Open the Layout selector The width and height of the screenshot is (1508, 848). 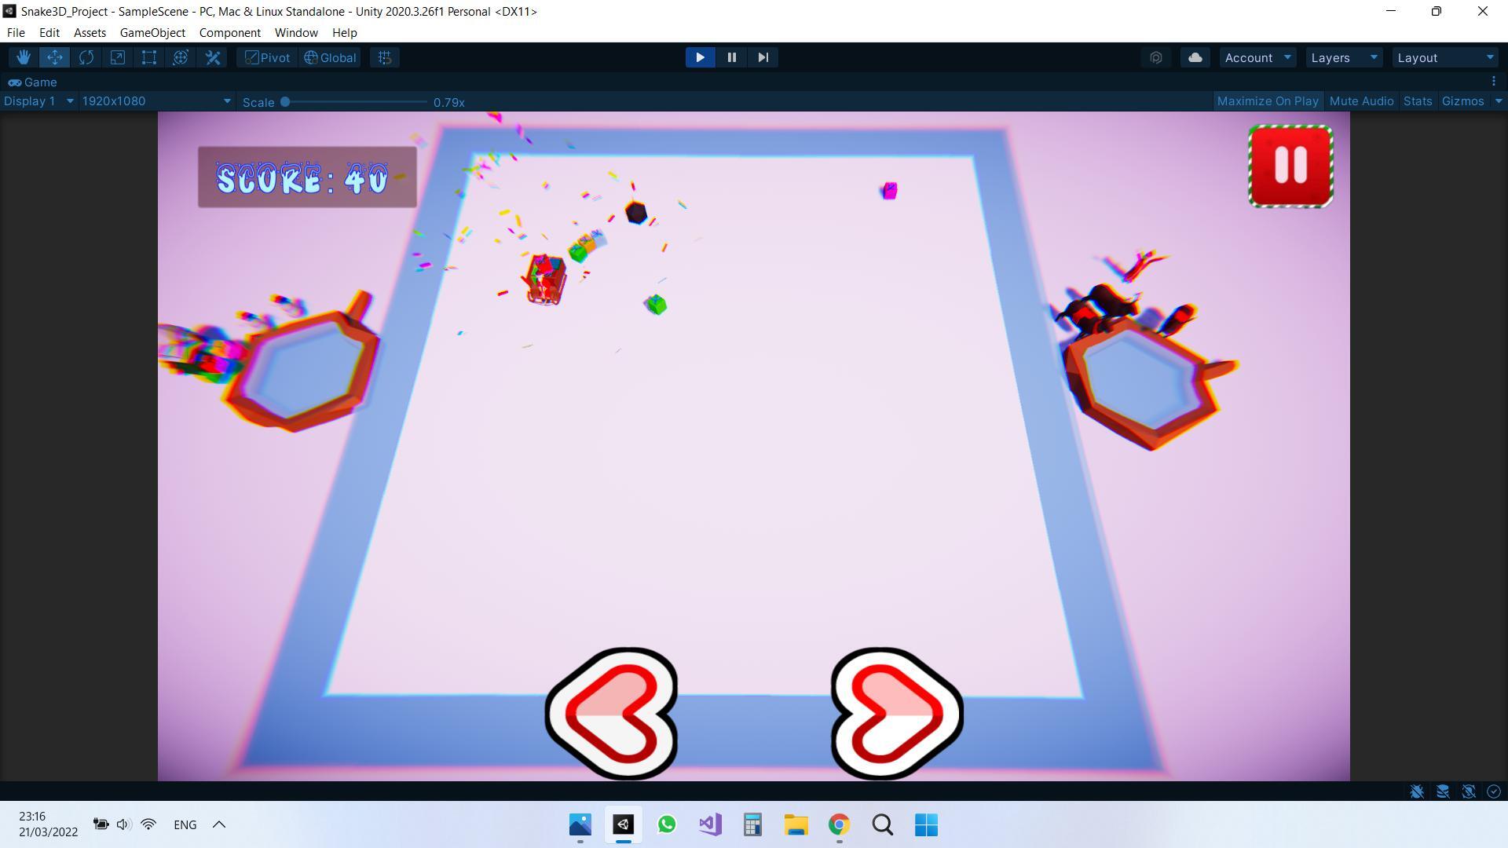pos(1445,57)
